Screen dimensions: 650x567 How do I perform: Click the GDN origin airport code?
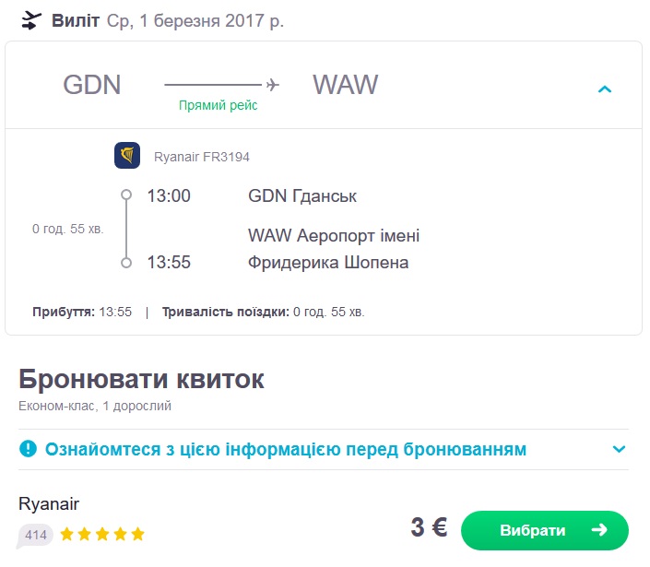tap(92, 85)
